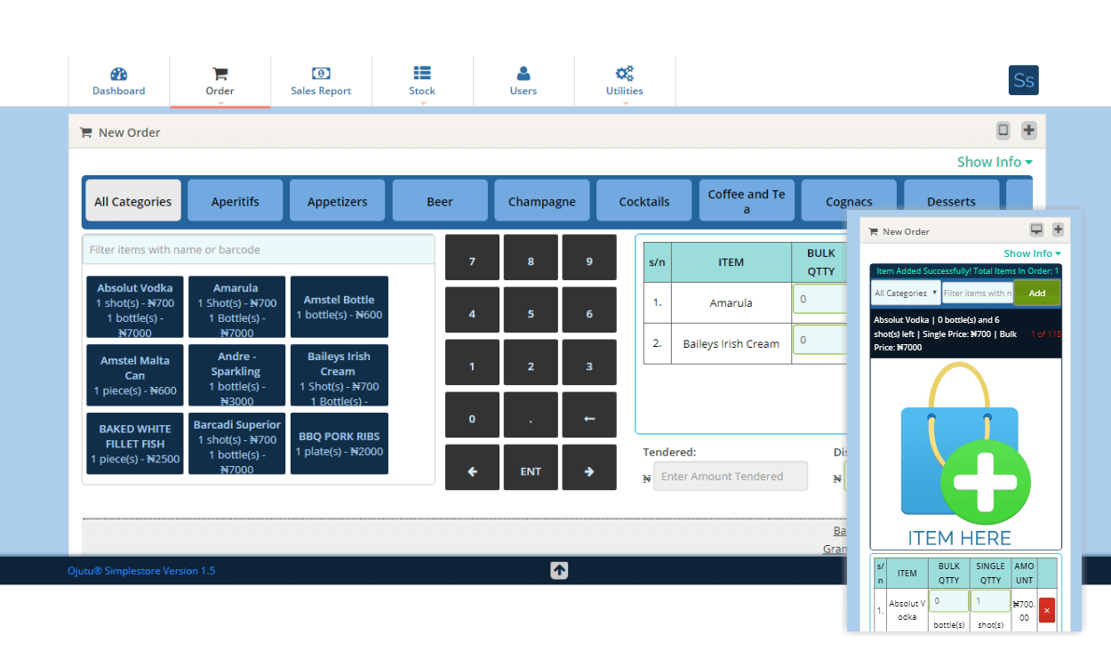This screenshot has height=667, width=1111.
Task: Add Andre - Sparkling to the order
Action: click(x=236, y=375)
